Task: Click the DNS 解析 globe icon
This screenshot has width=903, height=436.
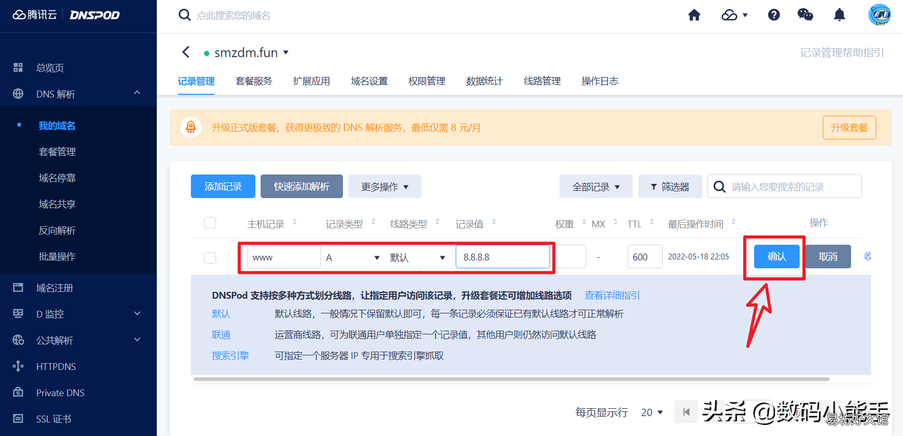Action: point(18,94)
